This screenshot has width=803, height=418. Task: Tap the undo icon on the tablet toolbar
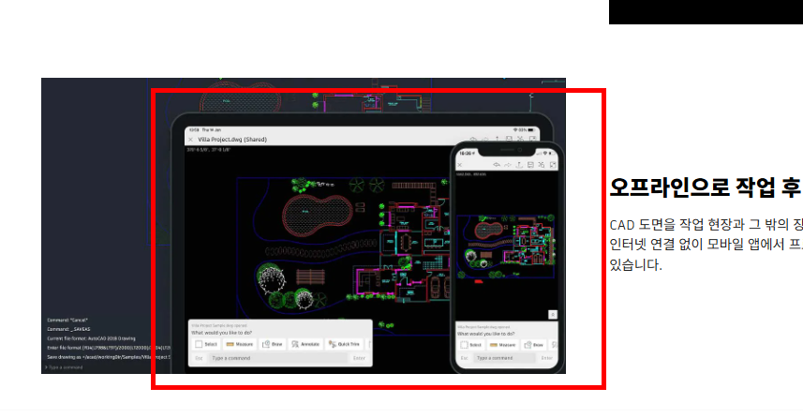point(473,140)
